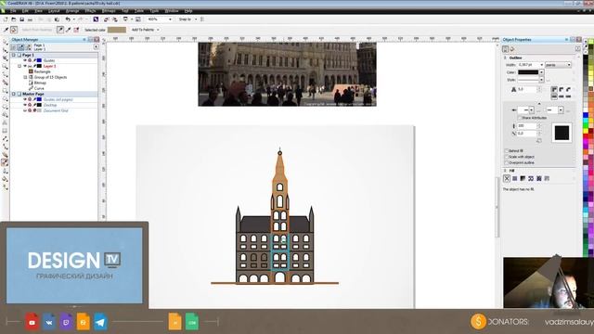Select the Bitmap object in Object Manager

click(x=40, y=83)
